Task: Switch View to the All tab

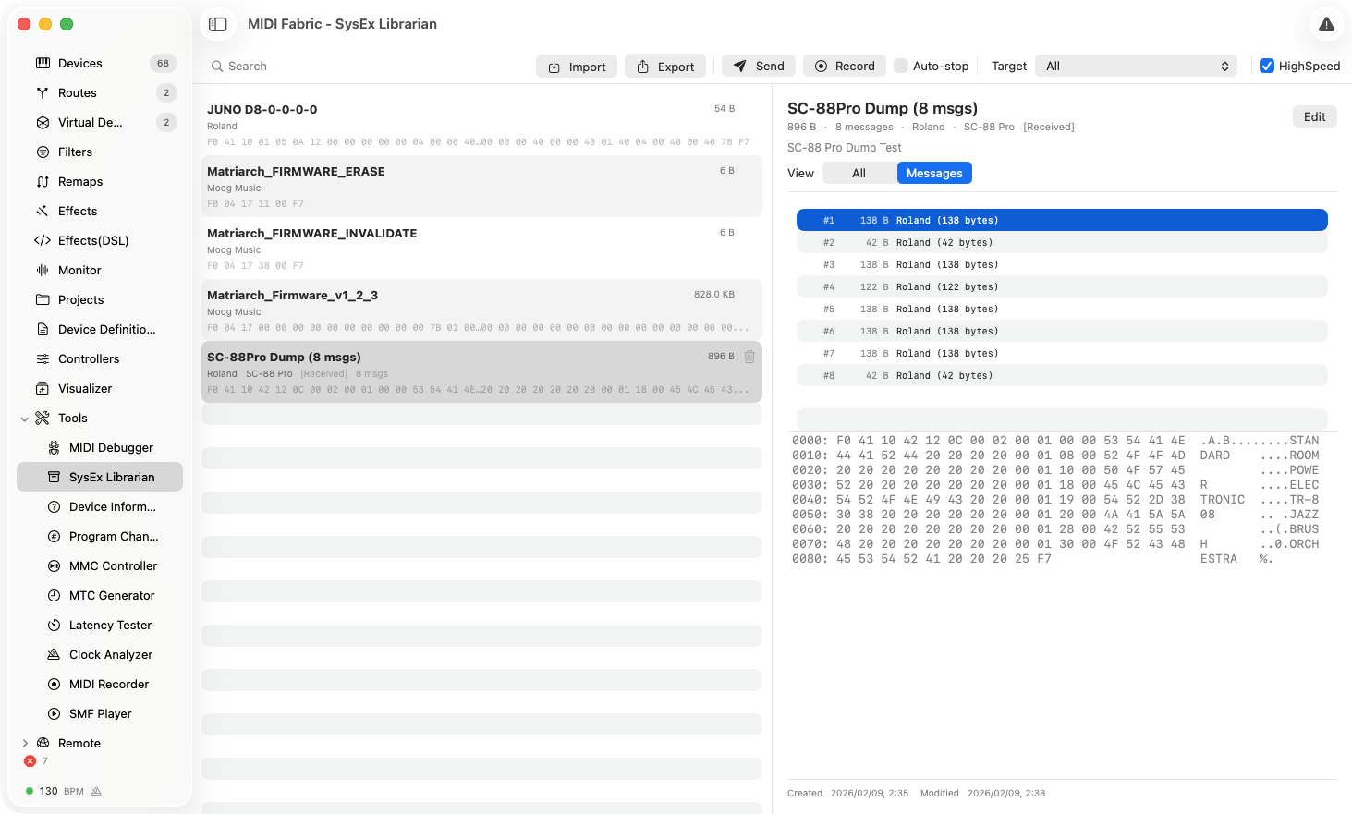Action: coord(859,173)
